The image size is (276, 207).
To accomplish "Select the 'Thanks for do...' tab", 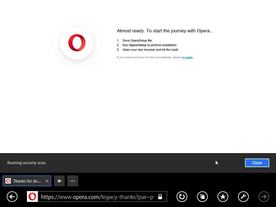I will coord(27,181).
